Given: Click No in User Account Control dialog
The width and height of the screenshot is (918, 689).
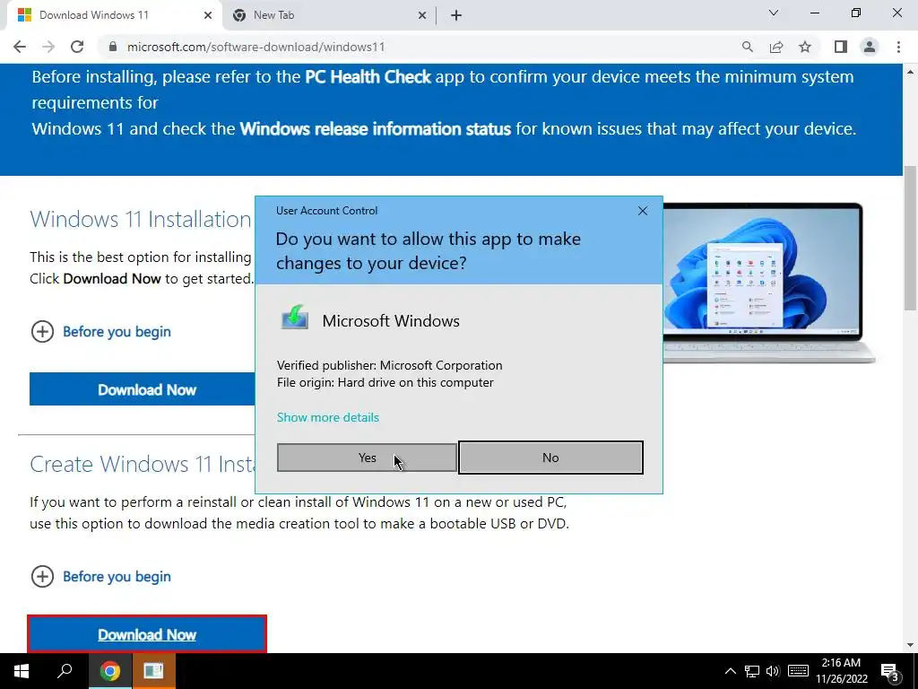Looking at the screenshot, I should tap(550, 458).
